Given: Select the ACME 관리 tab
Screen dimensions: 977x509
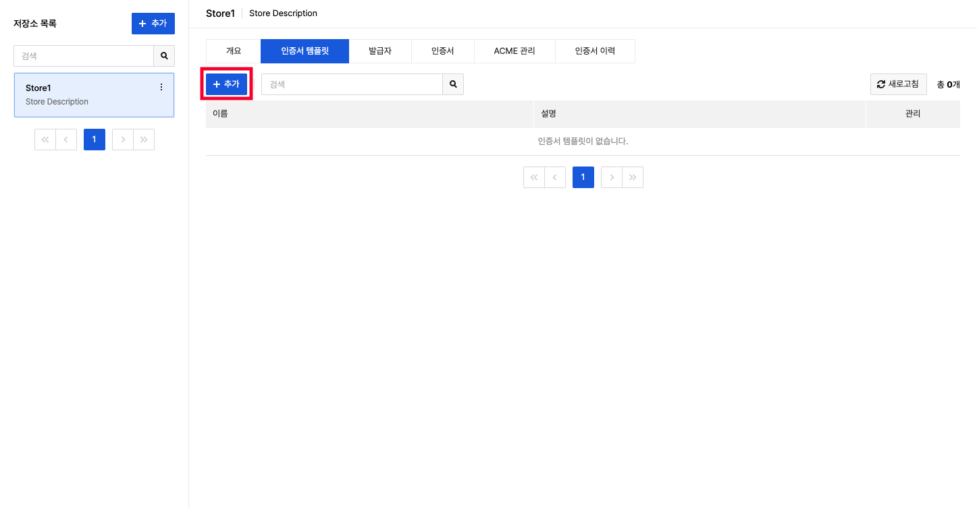Looking at the screenshot, I should tap(514, 51).
